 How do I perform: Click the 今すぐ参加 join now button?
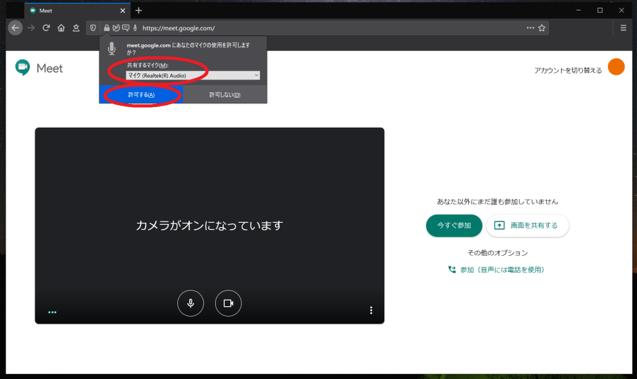(x=453, y=225)
